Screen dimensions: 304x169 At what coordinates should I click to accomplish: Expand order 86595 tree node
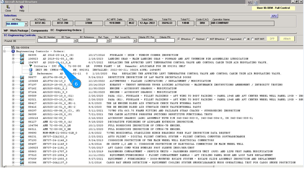tap(13, 55)
